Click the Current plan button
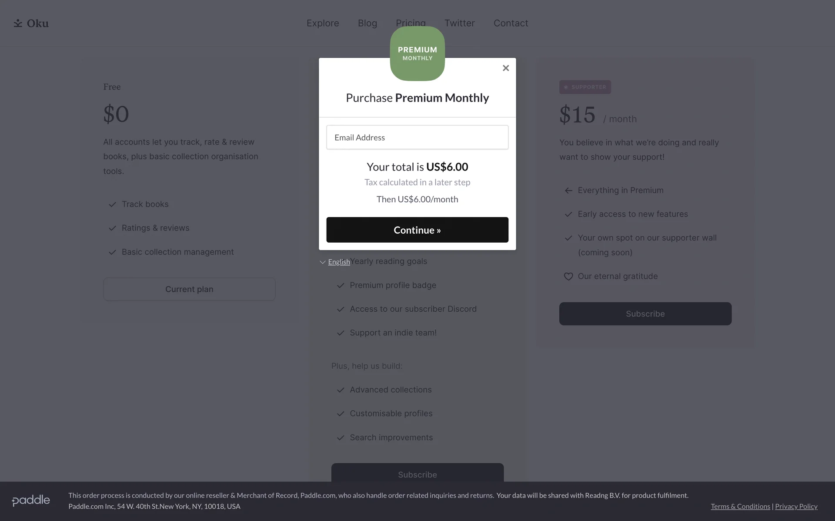The width and height of the screenshot is (835, 521). tap(189, 290)
